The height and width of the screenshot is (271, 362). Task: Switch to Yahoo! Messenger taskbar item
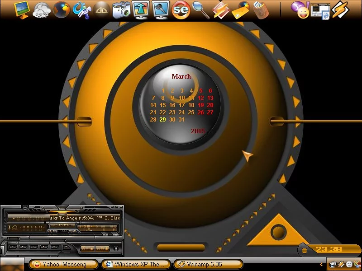[x=64, y=264]
